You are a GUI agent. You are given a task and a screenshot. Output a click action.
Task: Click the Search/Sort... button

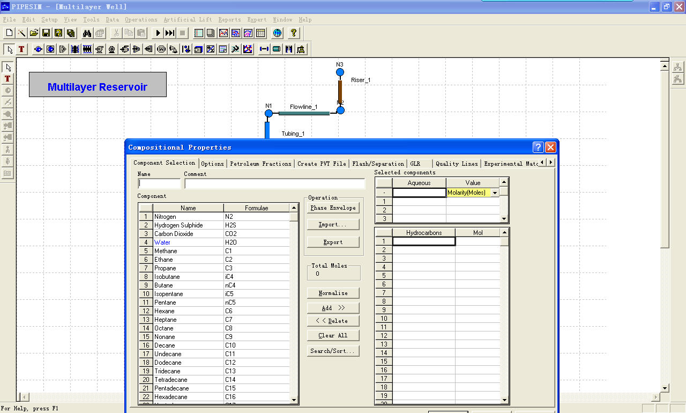coord(333,351)
